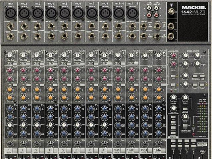The width and height of the screenshot is (212, 159).
Task: Click channel 8 PAN knob
Action: pos(105,144)
